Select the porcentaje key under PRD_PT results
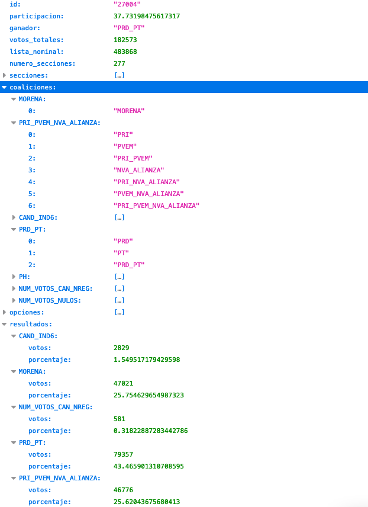This screenshot has height=507, width=368. coord(50,467)
